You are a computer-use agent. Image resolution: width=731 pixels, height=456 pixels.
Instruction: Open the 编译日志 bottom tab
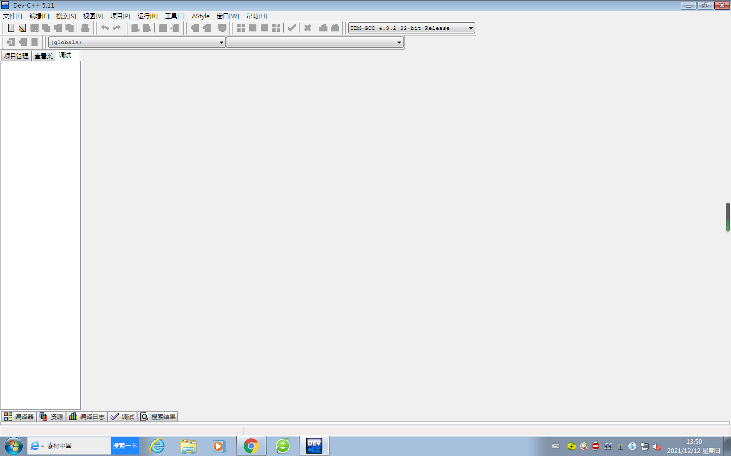[87, 416]
